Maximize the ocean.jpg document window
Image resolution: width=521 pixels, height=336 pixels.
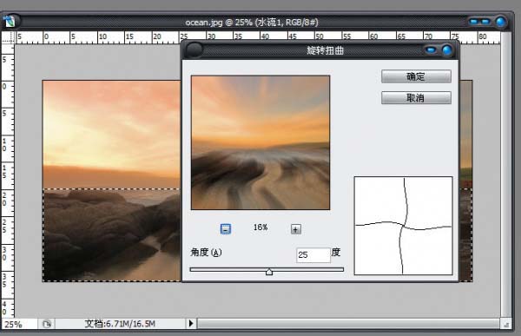pyautogui.click(x=485, y=22)
